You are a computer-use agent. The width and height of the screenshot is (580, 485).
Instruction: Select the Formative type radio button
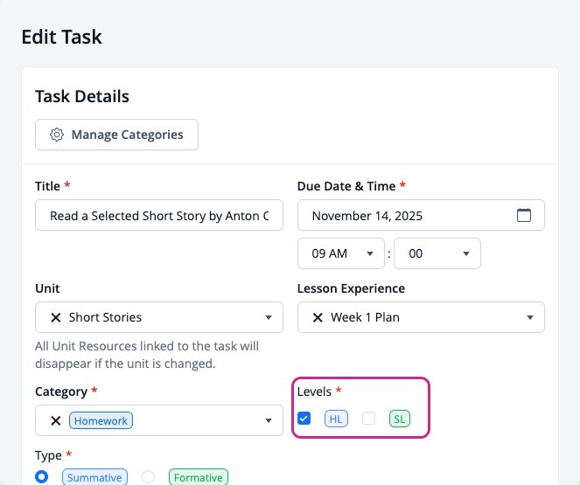pyautogui.click(x=148, y=476)
